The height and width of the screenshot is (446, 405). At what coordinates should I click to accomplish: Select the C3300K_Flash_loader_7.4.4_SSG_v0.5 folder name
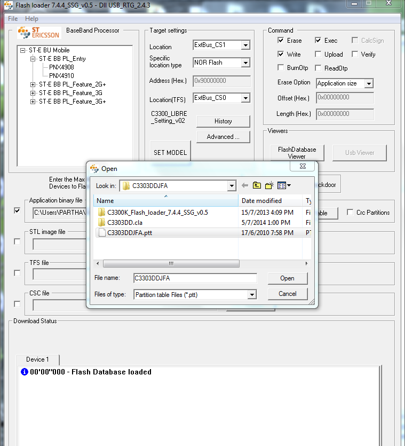[x=158, y=212]
